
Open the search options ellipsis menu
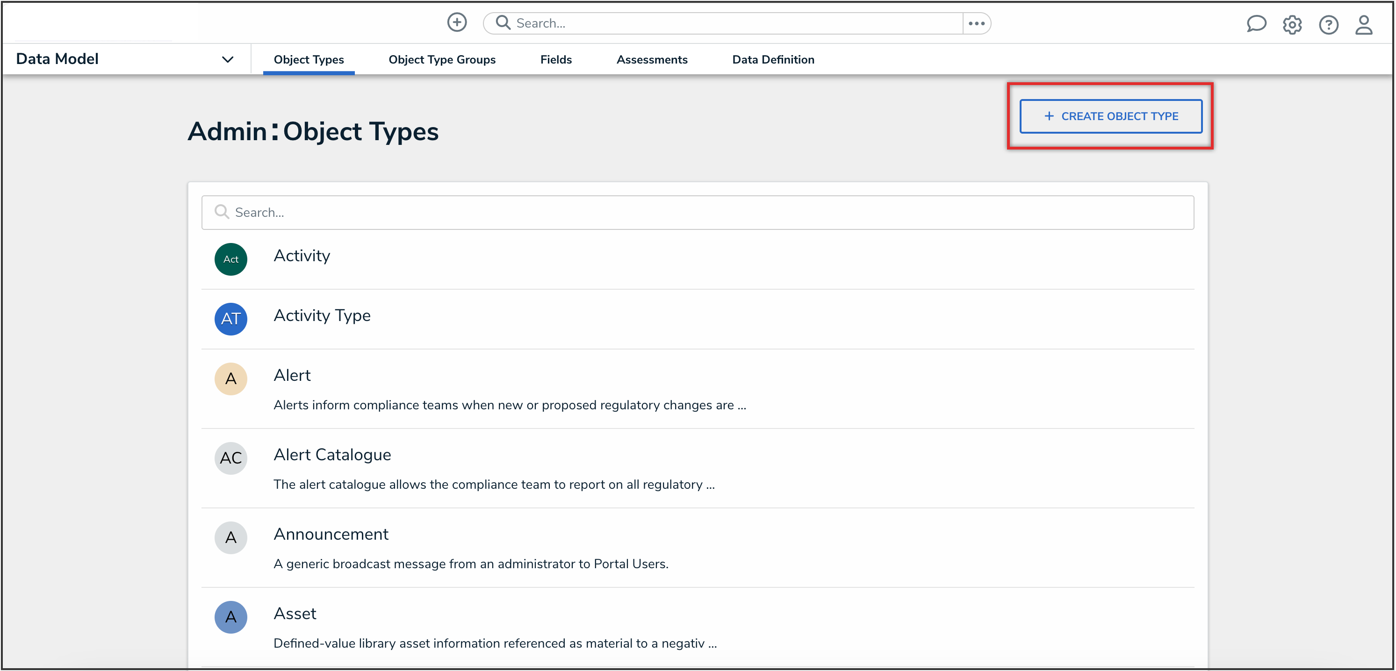(x=976, y=23)
